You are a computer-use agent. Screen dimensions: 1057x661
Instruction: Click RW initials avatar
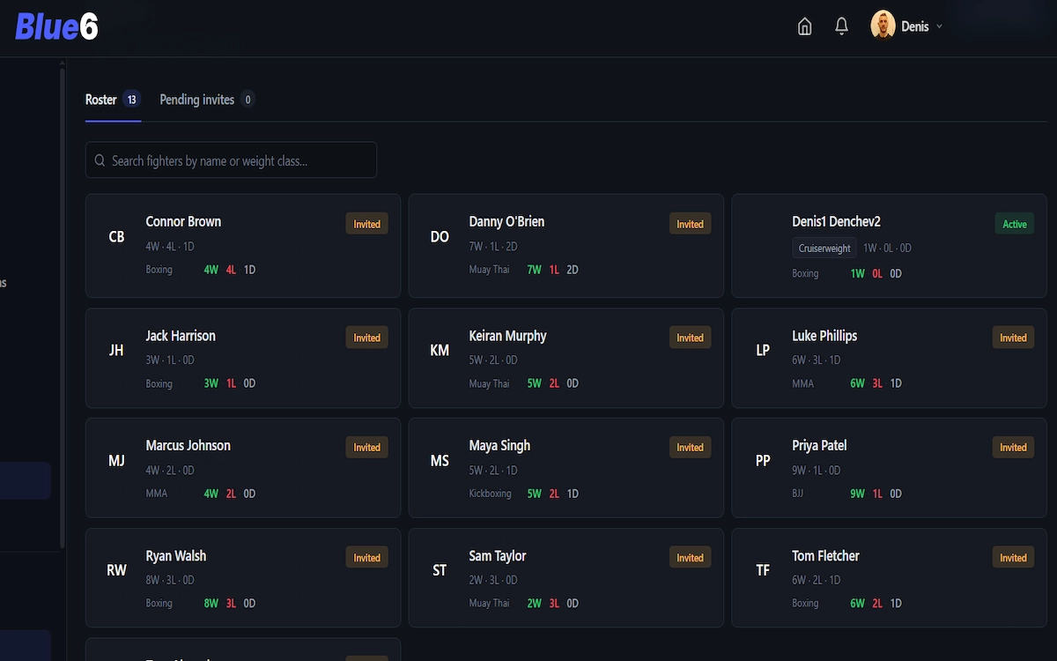(x=116, y=570)
